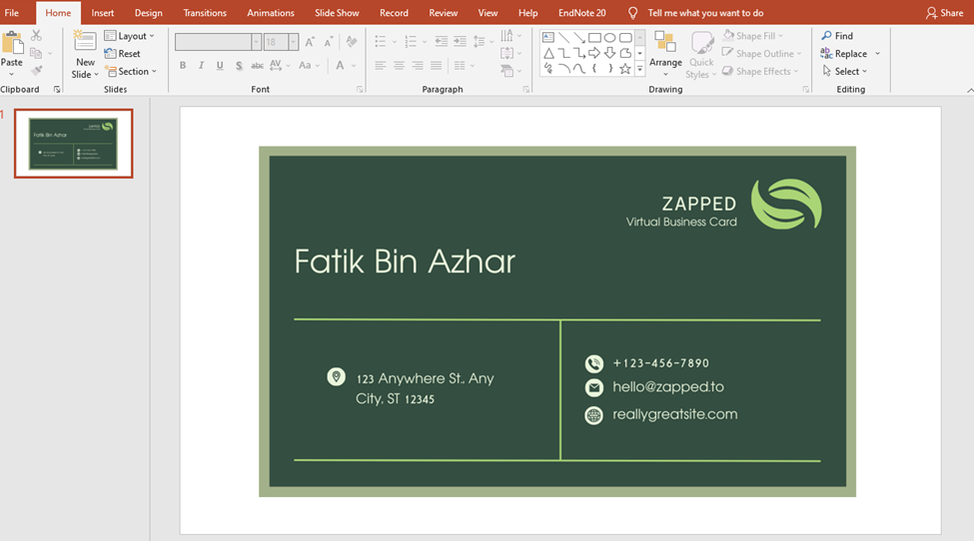Click the Reset slide button

pyautogui.click(x=122, y=53)
